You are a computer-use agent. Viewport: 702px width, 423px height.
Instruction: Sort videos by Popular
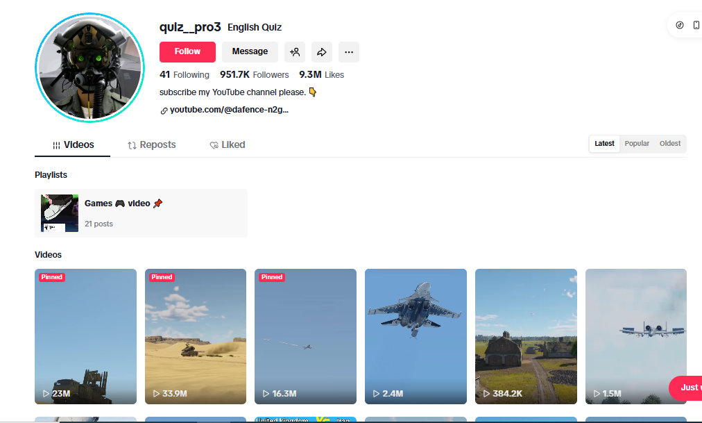point(637,144)
